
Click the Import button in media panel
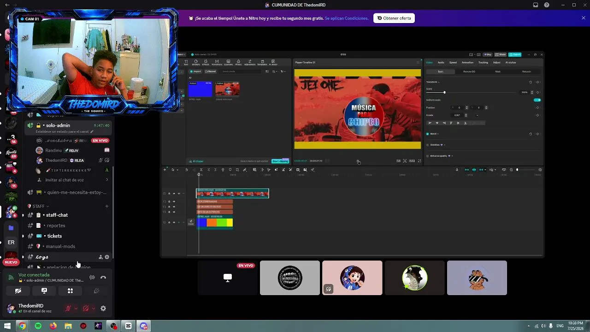[x=196, y=71]
